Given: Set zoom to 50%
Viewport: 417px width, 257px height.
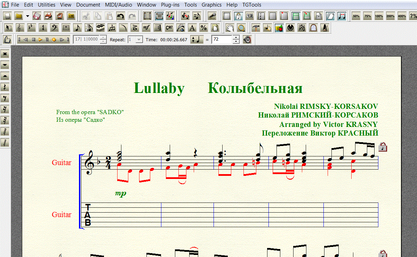Looking at the screenshot, I should point(356,16).
